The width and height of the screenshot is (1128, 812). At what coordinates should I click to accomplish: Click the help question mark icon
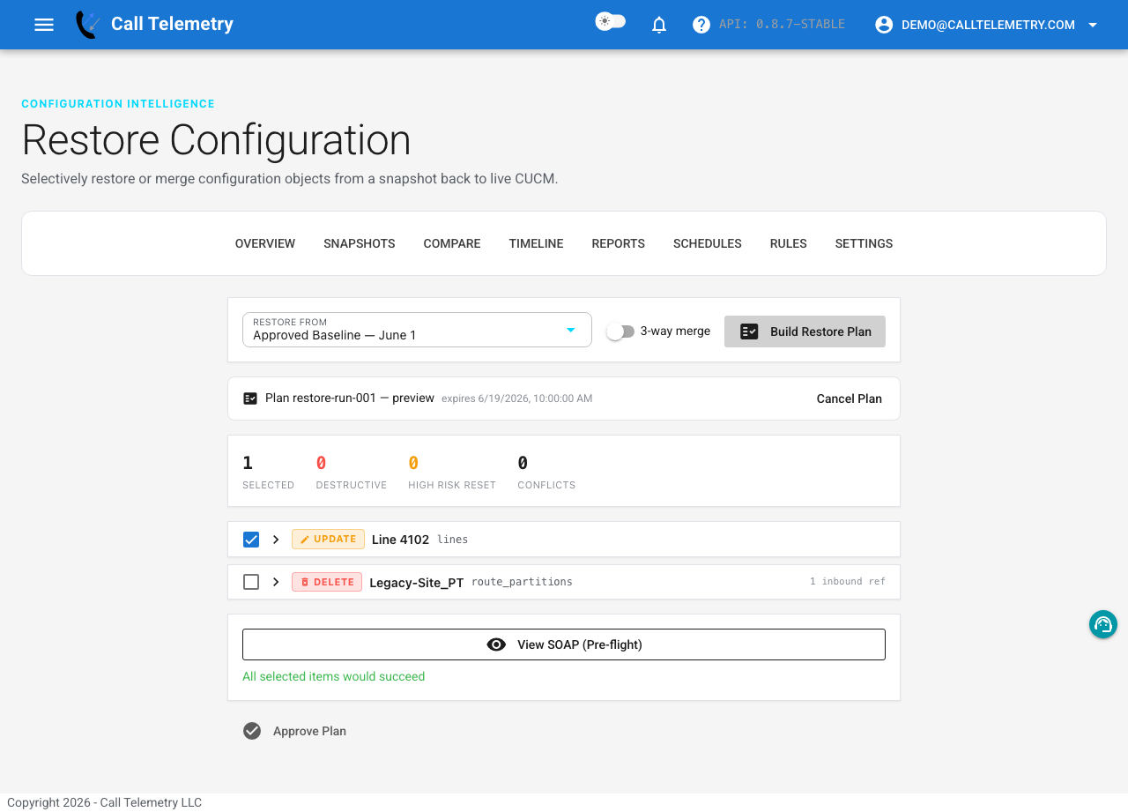pos(701,25)
